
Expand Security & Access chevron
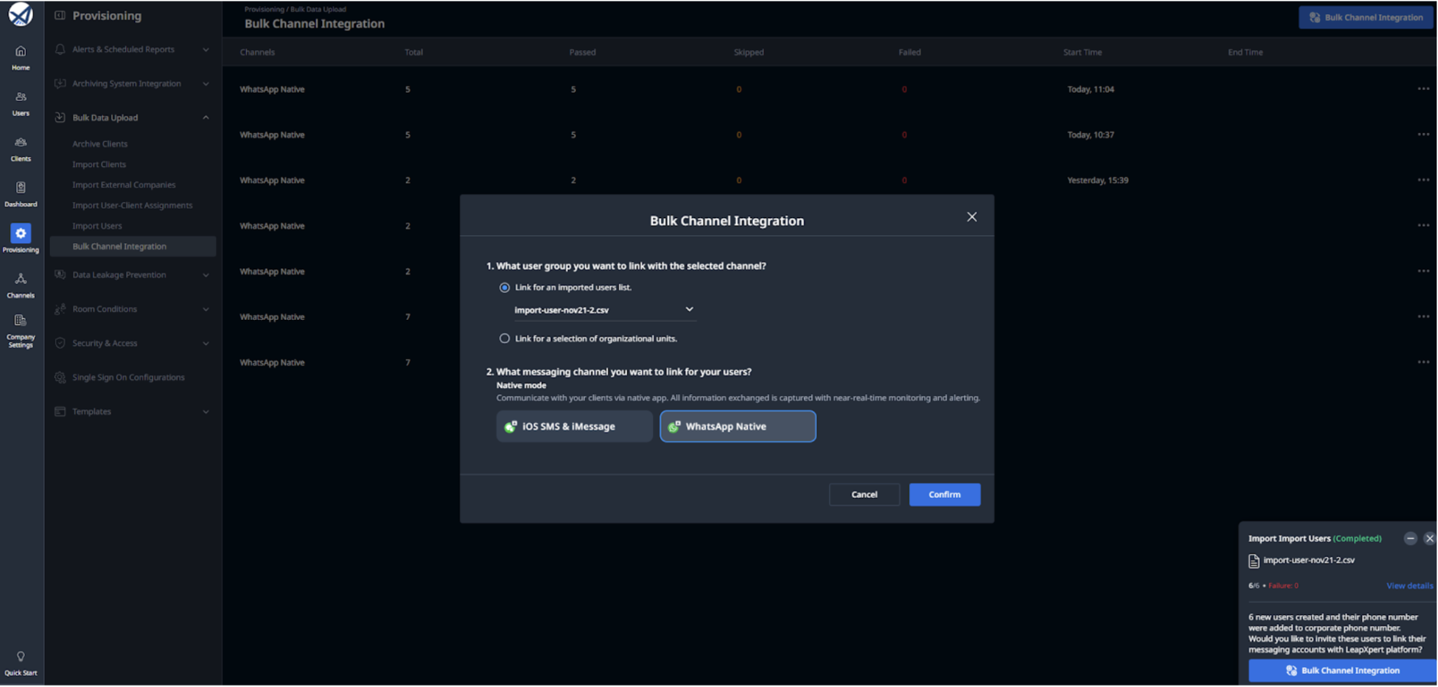point(206,343)
